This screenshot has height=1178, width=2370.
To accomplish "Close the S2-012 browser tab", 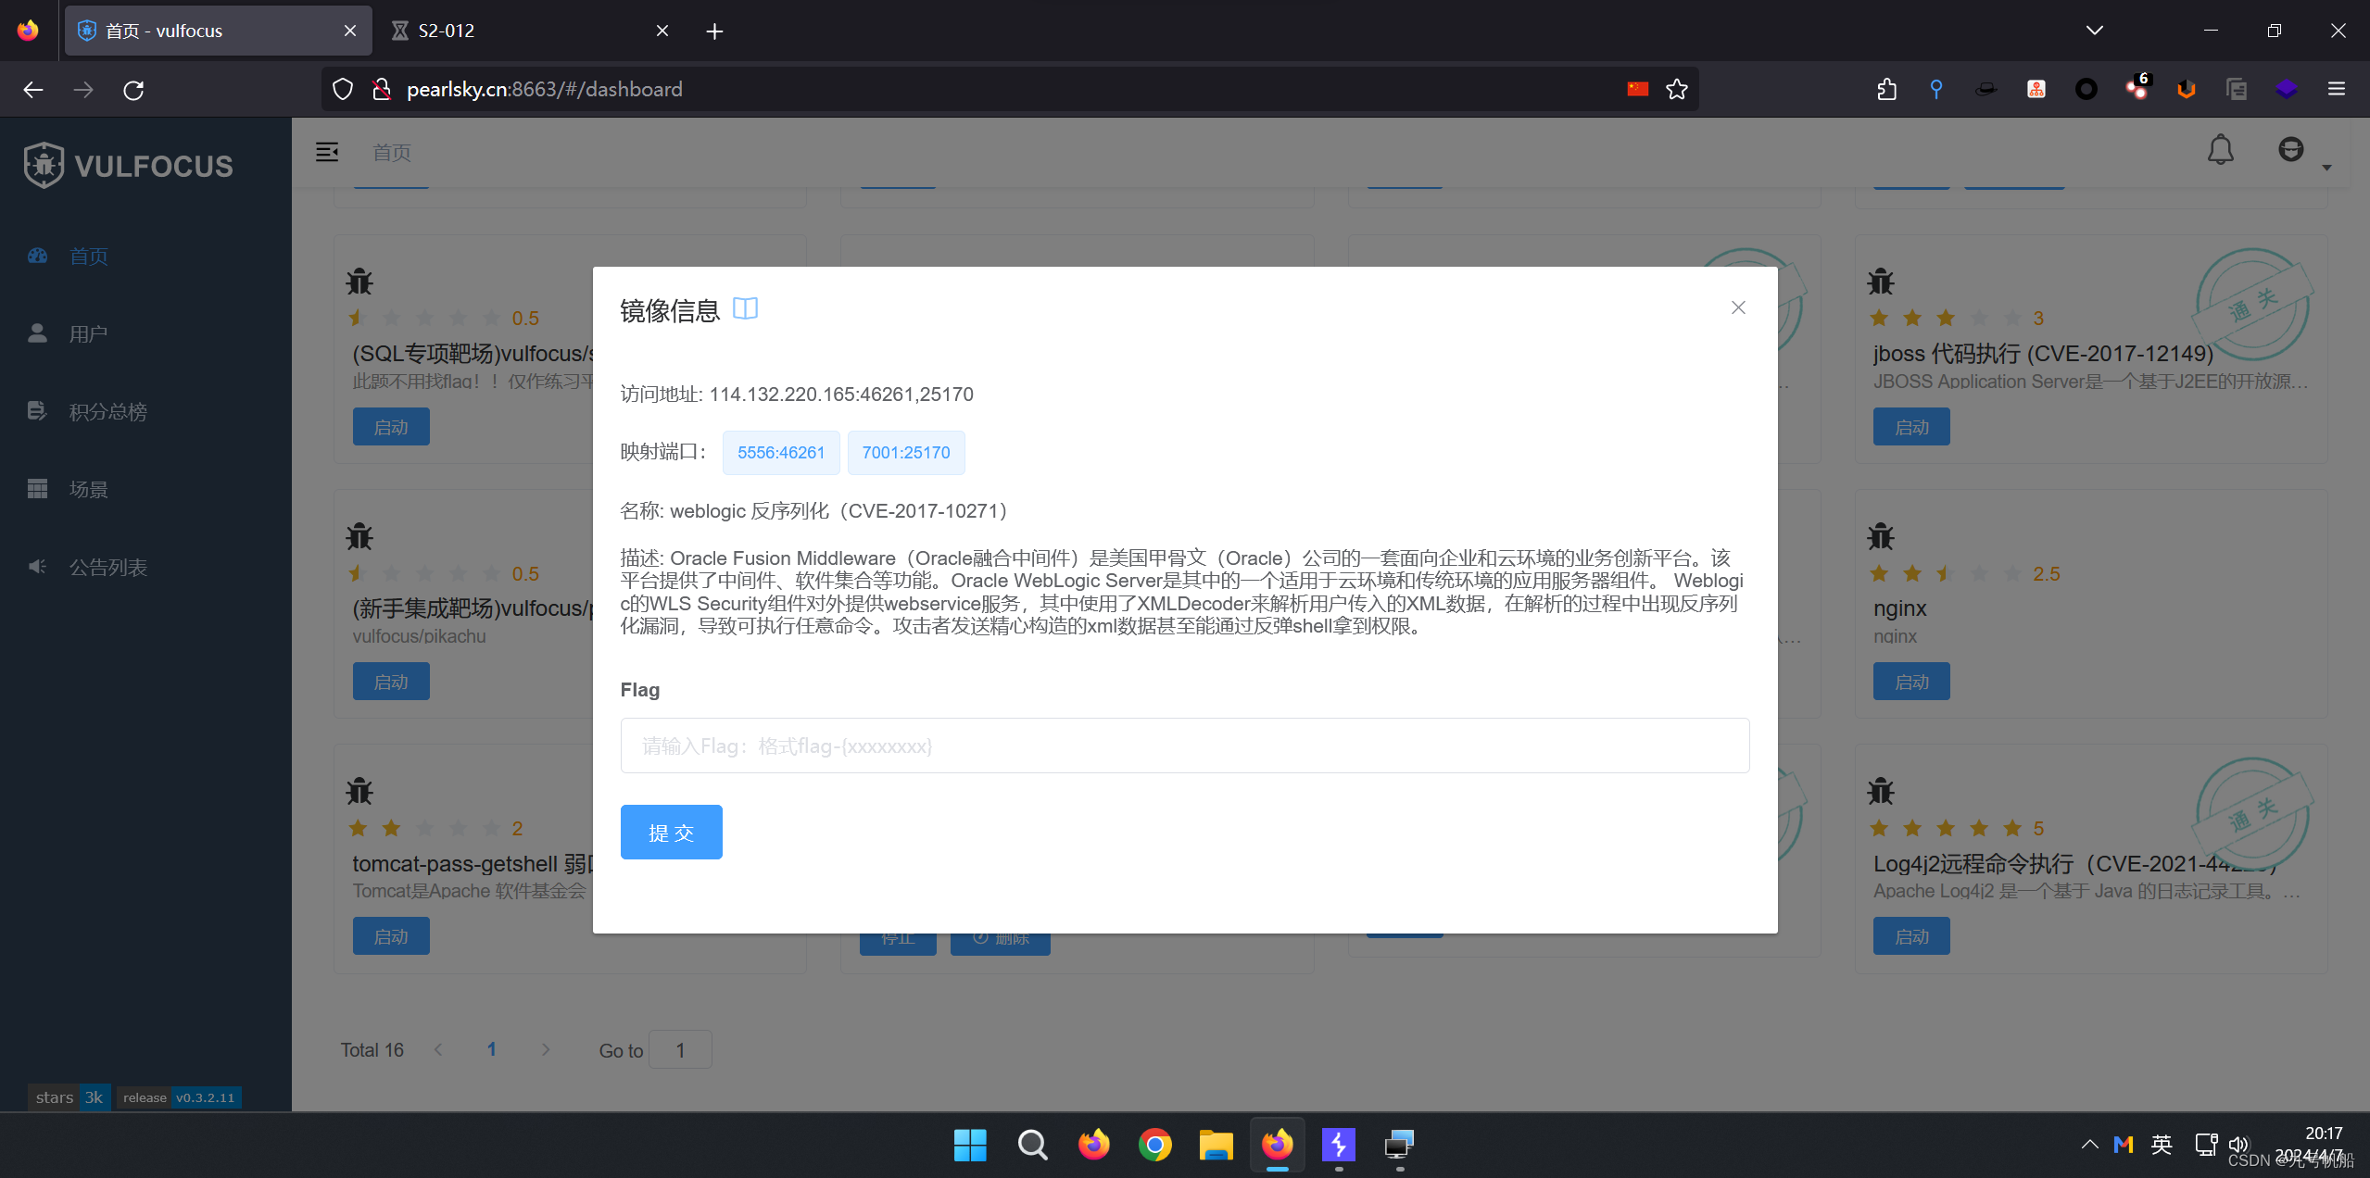I will (x=662, y=31).
